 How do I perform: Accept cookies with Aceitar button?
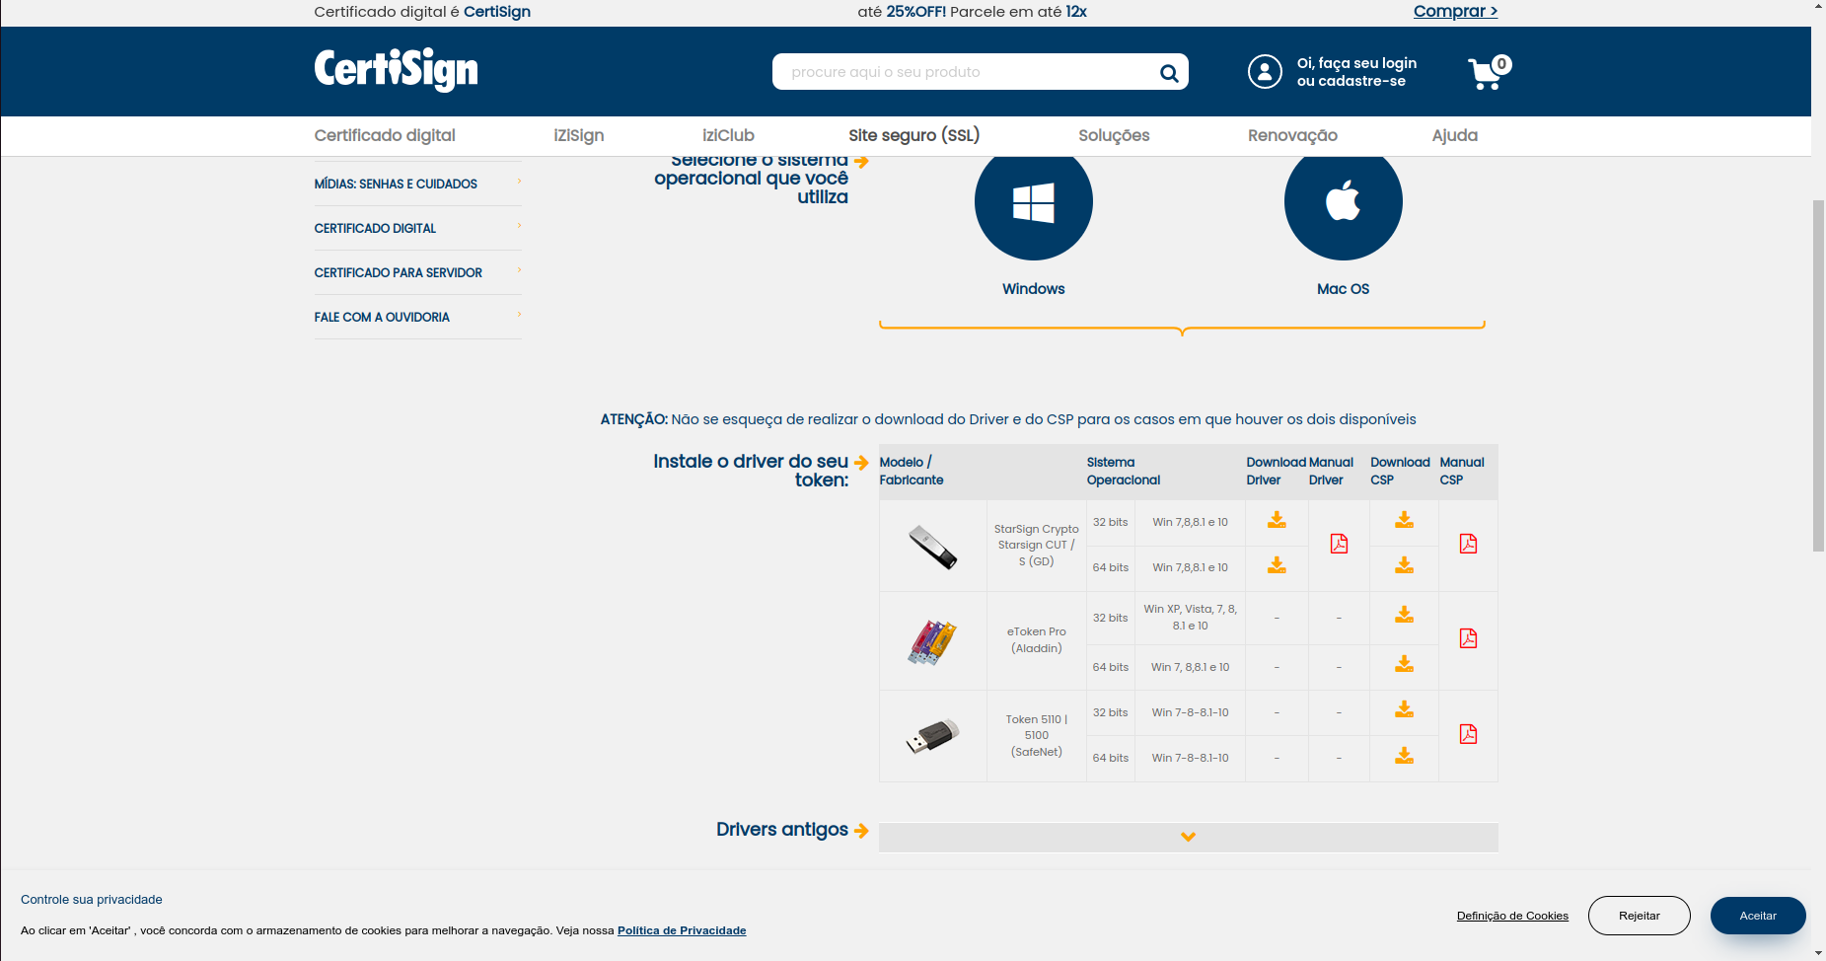1758,916
